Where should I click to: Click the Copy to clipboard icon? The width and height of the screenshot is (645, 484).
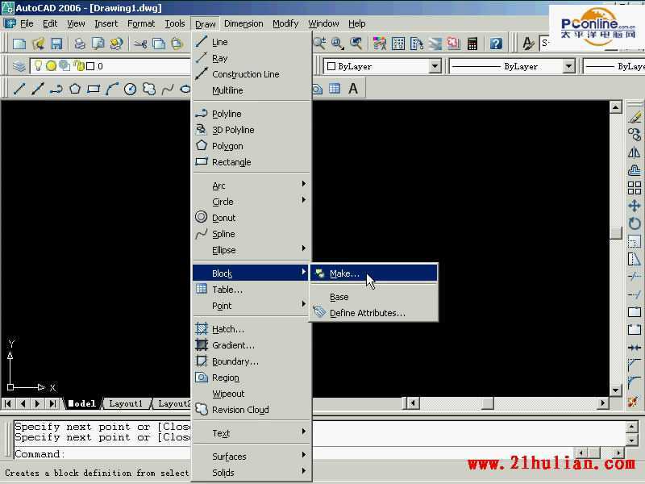pyautogui.click(x=159, y=44)
